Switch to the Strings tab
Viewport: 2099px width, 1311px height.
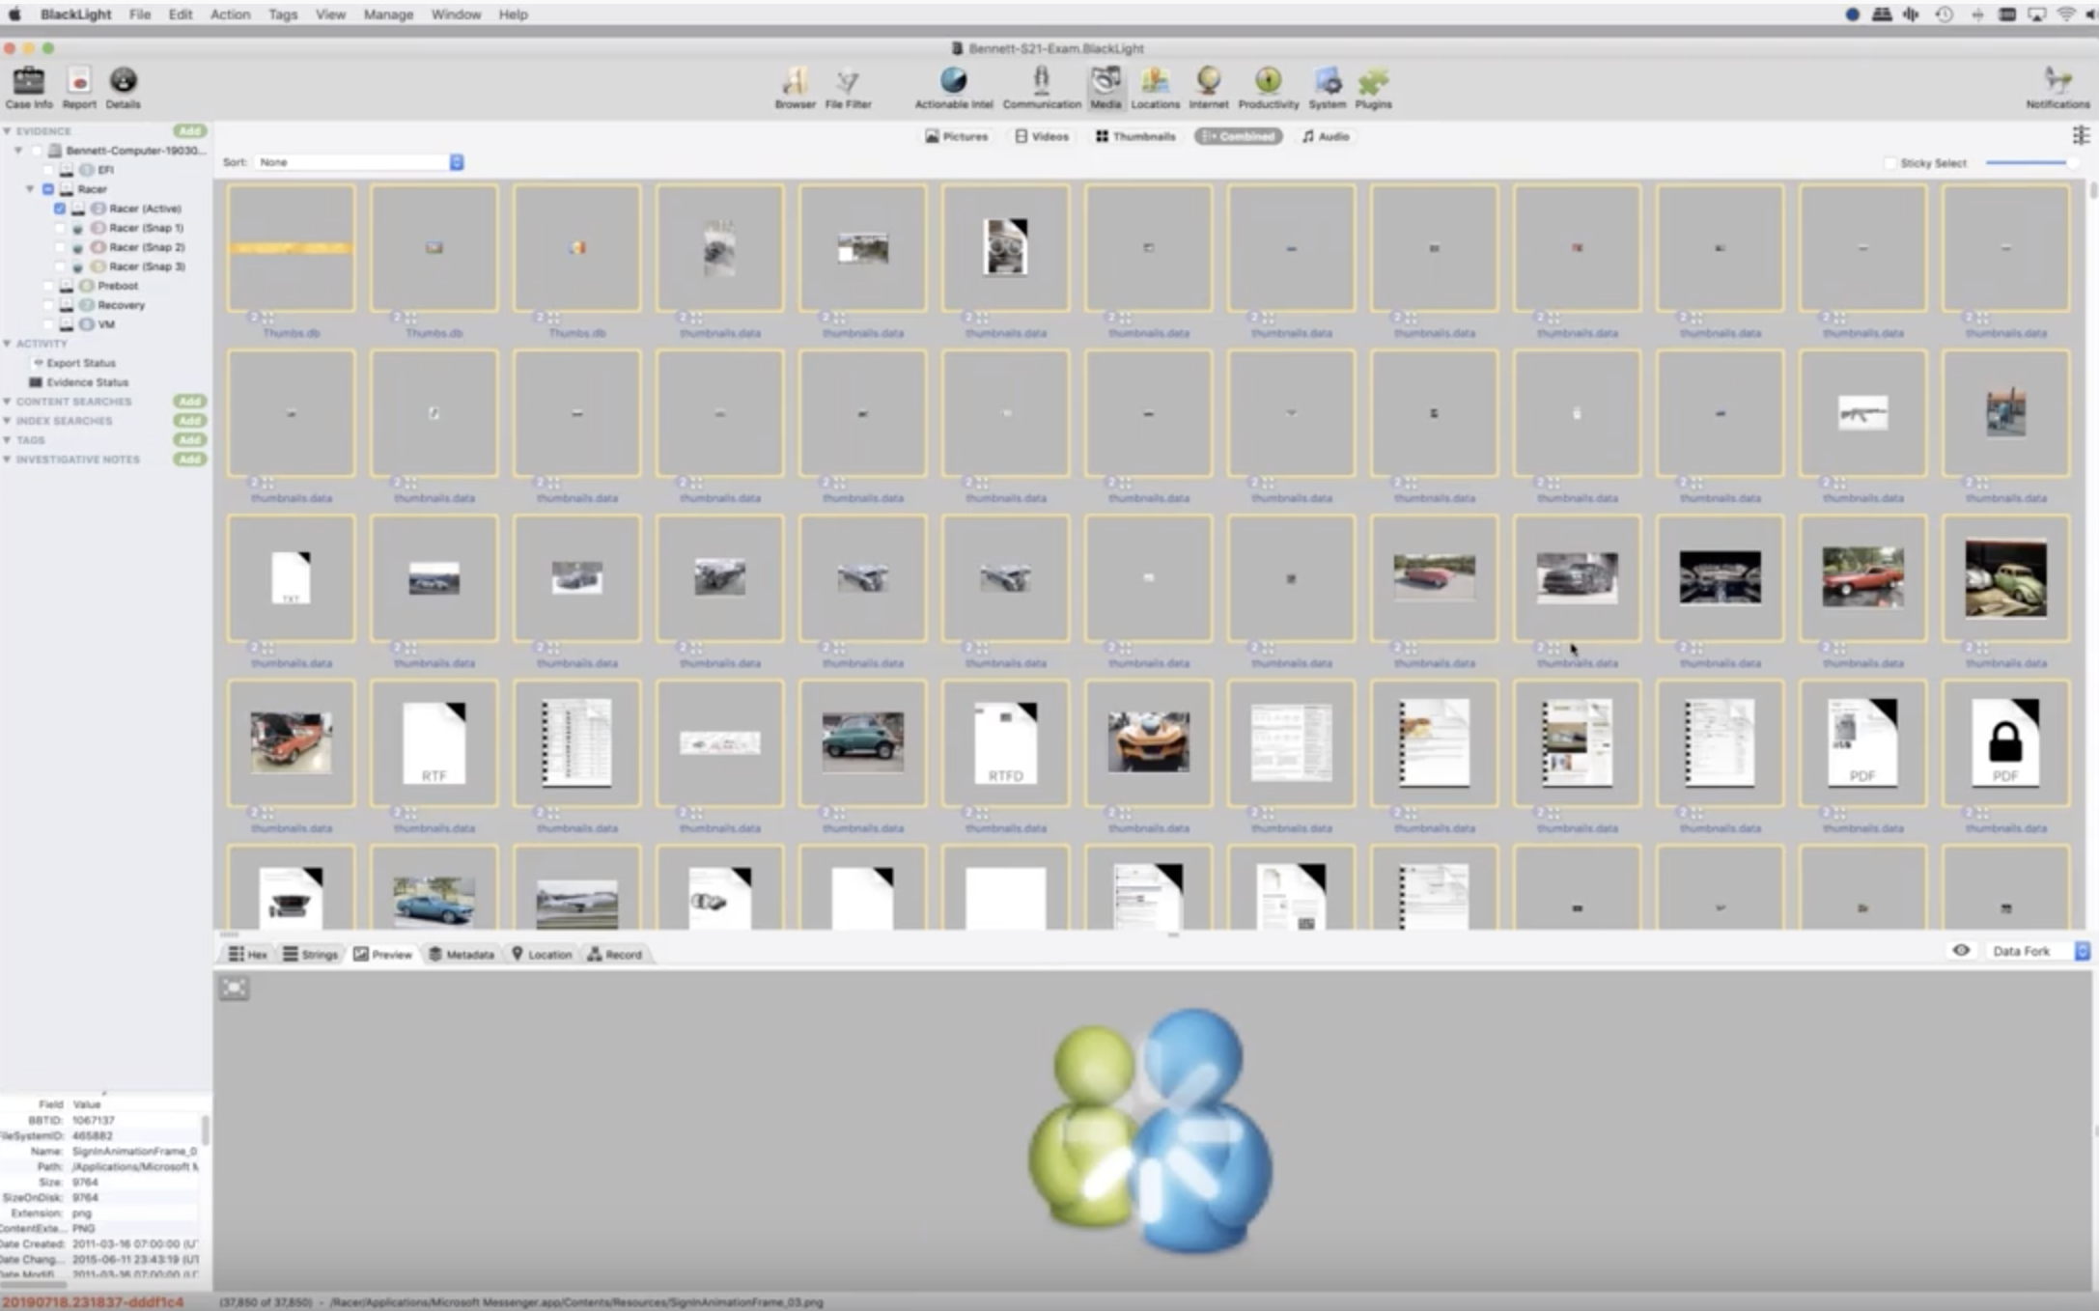pyautogui.click(x=310, y=954)
